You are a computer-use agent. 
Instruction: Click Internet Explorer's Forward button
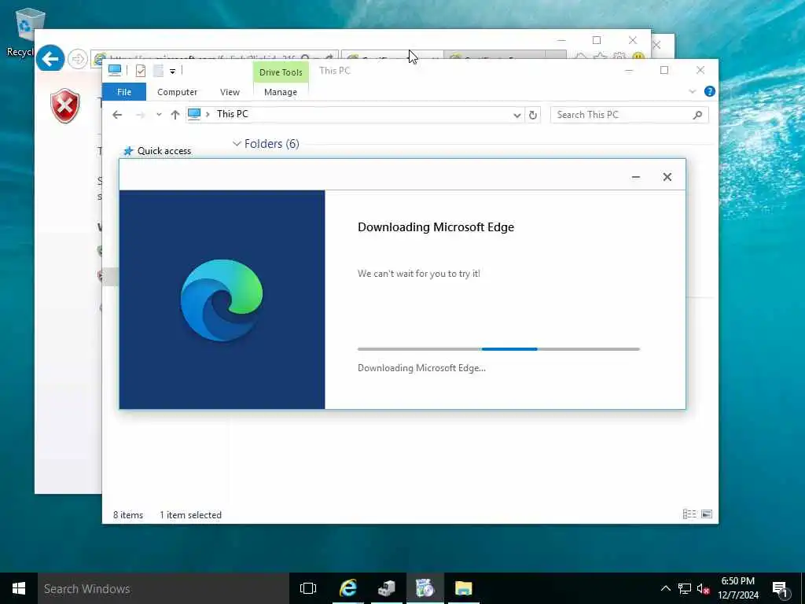[78, 59]
